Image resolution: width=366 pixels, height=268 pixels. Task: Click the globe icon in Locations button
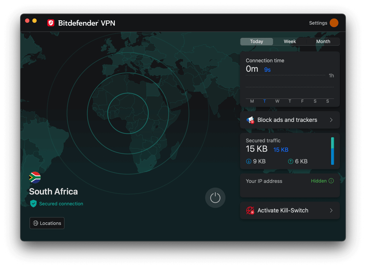35,223
